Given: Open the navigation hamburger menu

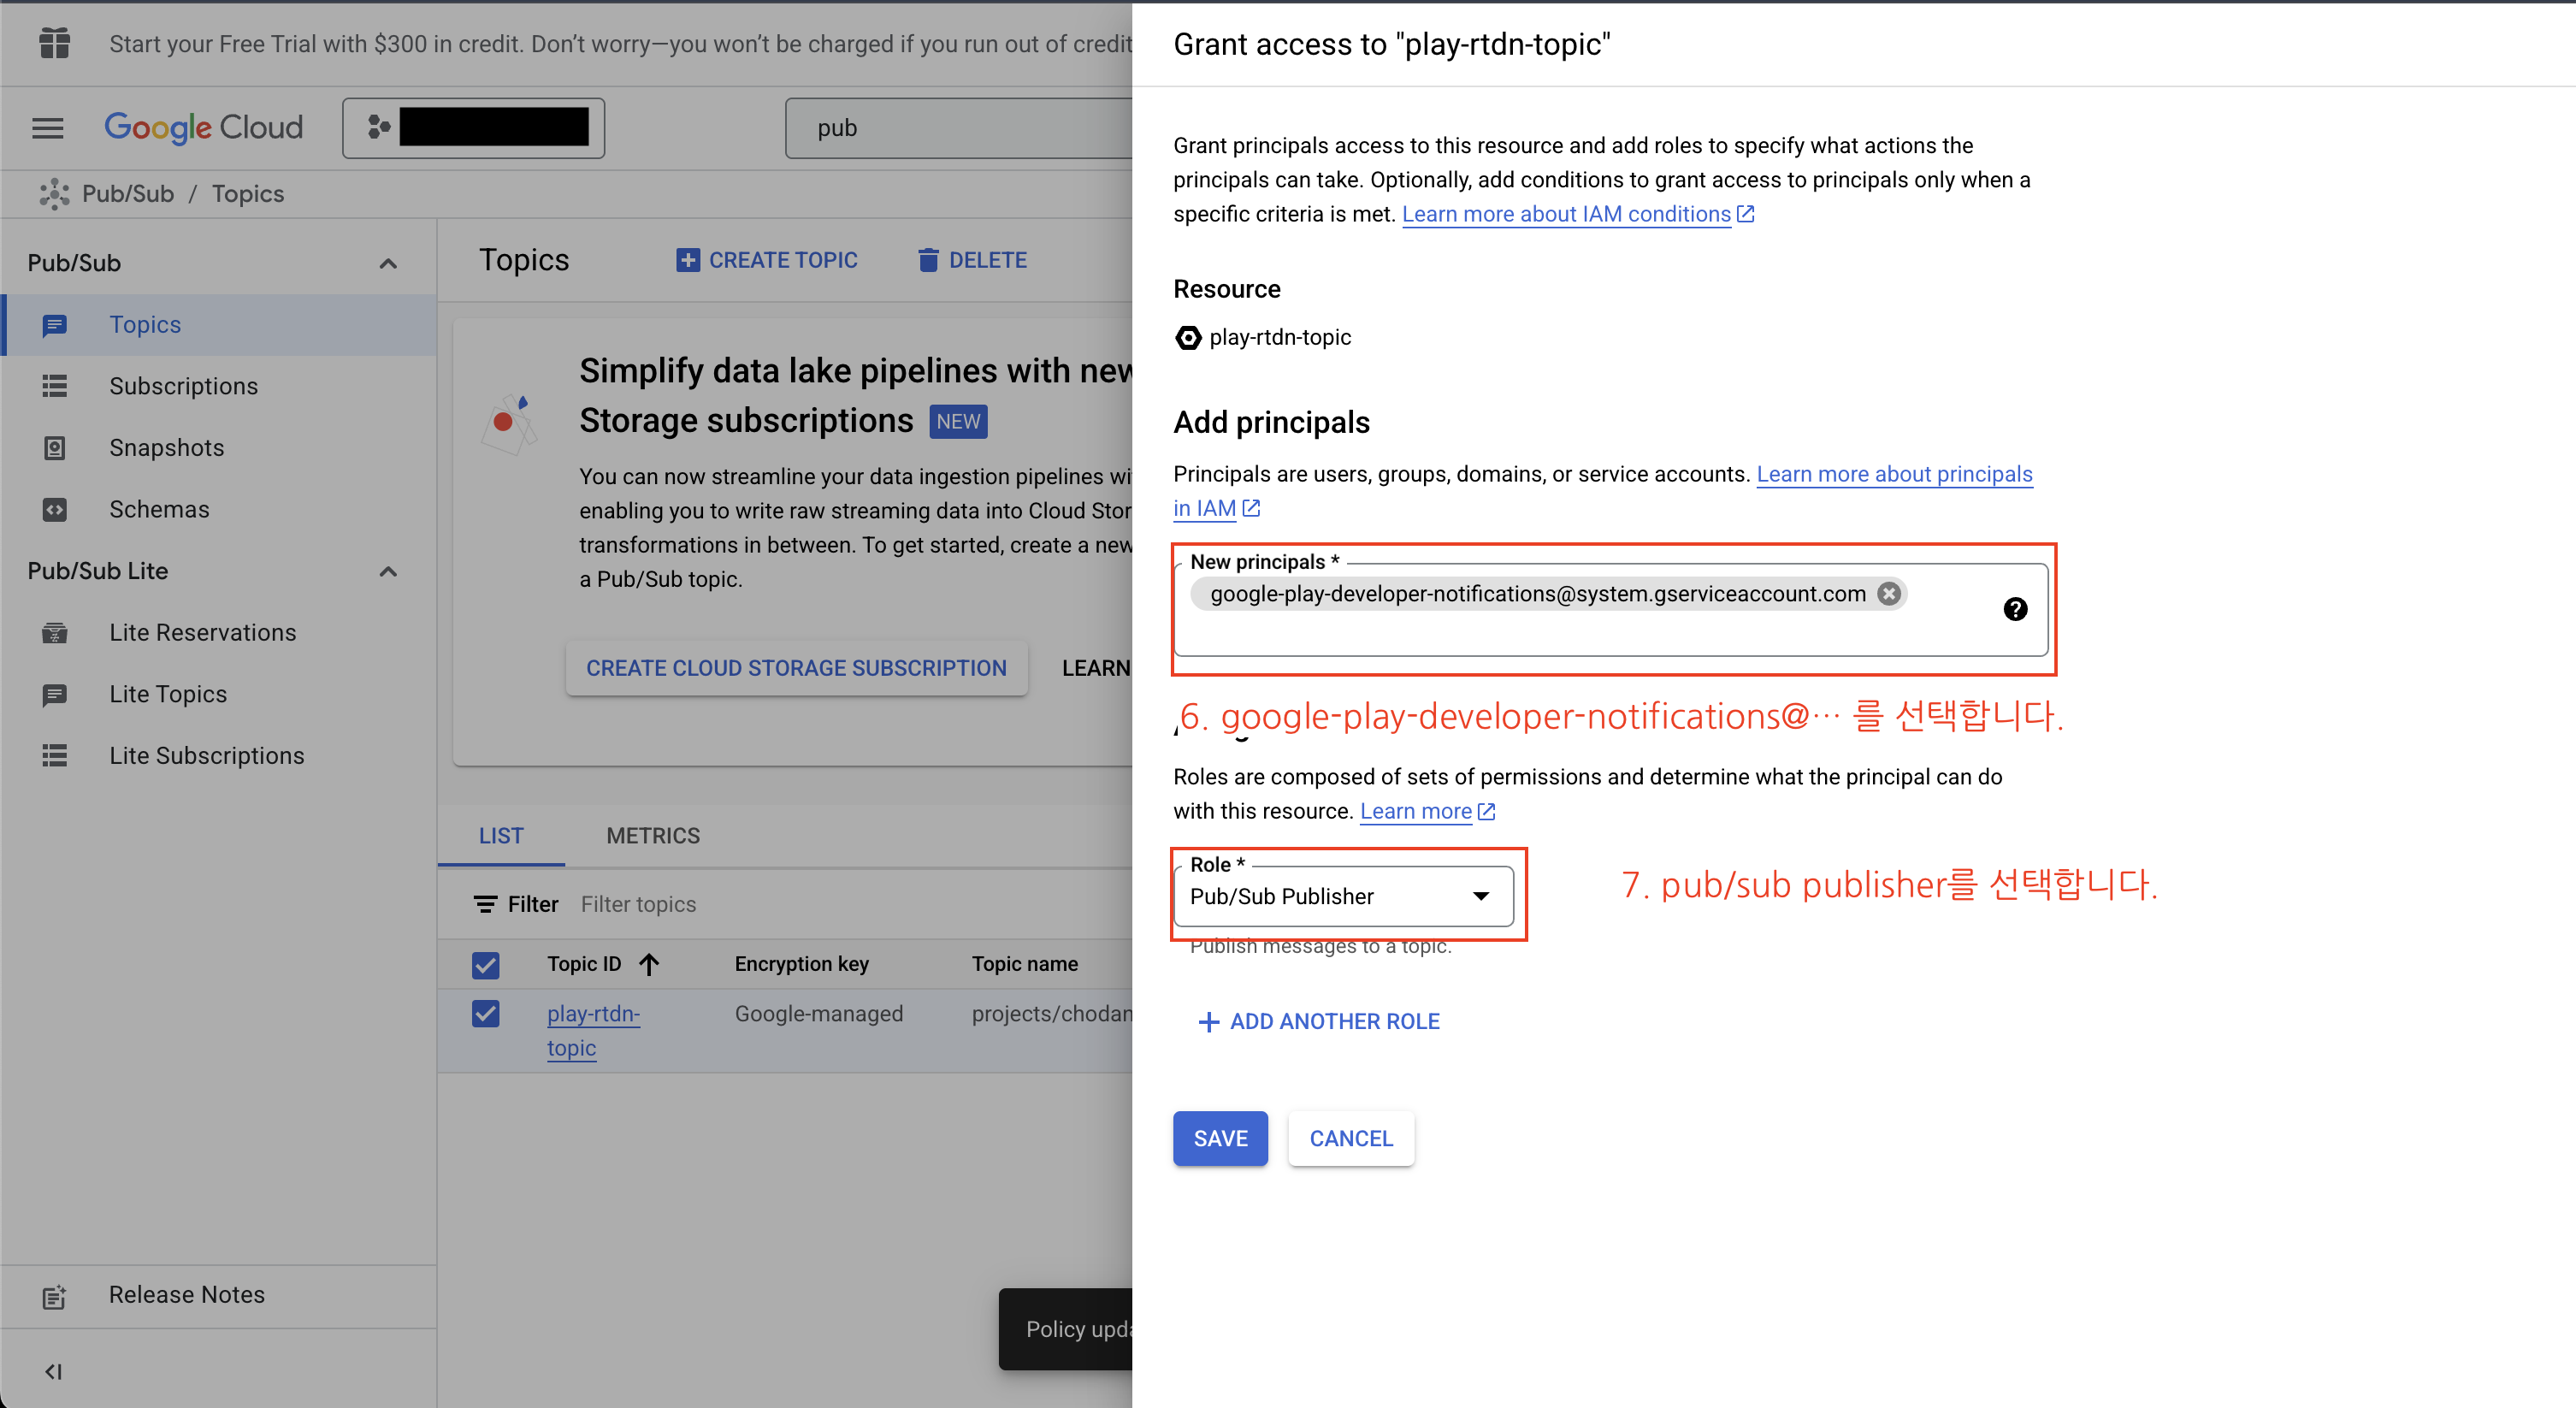Looking at the screenshot, I should [x=47, y=127].
